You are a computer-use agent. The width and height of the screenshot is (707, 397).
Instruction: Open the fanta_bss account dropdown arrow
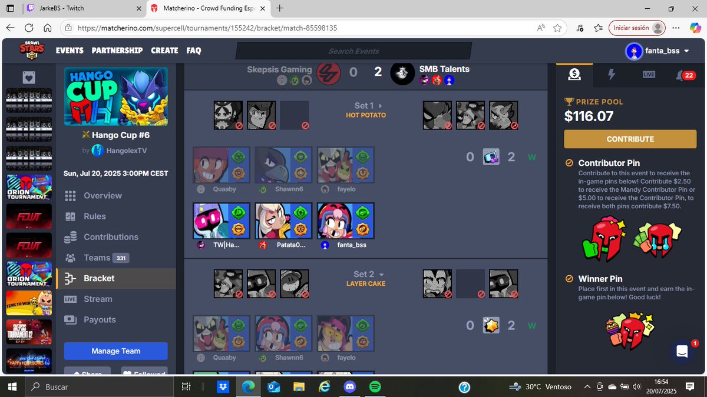coord(686,51)
